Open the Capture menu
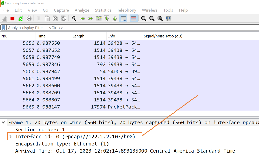The image size is (259, 160). [61, 10]
